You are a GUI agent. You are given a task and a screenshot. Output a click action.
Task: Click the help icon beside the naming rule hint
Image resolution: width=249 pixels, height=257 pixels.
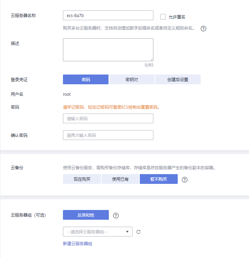pyautogui.click(x=203, y=29)
